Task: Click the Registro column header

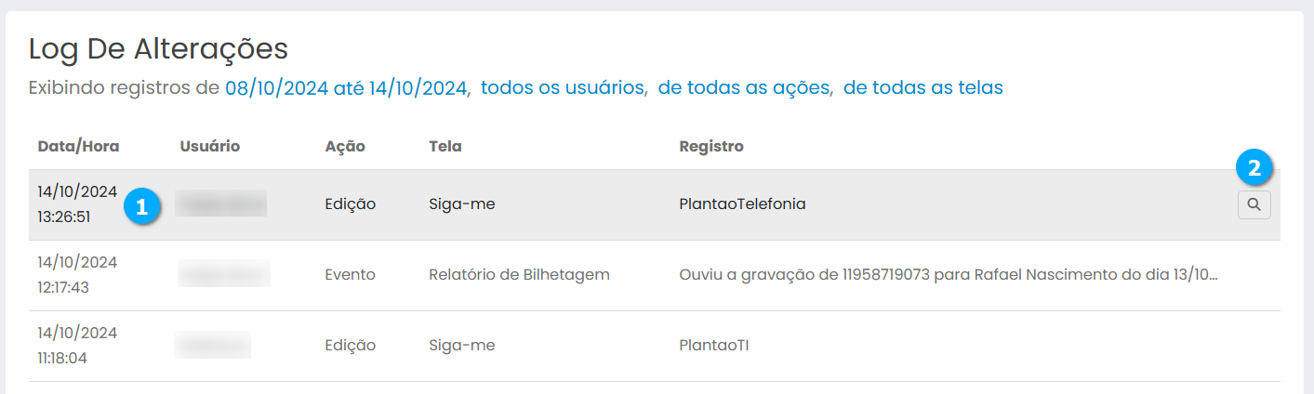Action: click(x=711, y=147)
